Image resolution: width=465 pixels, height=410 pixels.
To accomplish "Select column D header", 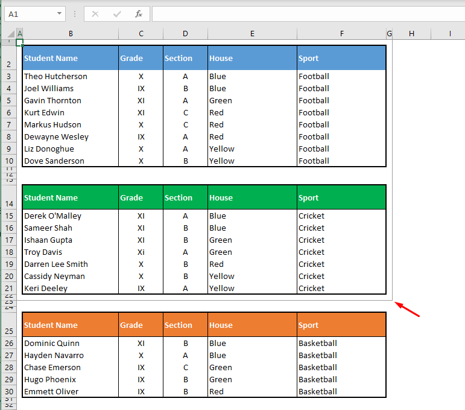I will (185, 34).
